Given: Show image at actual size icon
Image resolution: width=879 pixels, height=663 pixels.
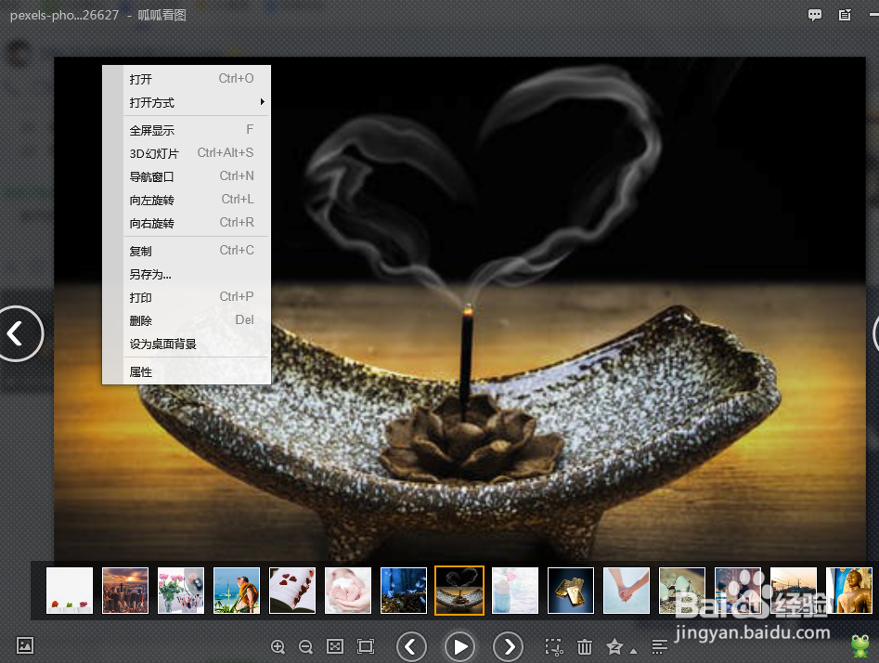Looking at the screenshot, I should (335, 646).
